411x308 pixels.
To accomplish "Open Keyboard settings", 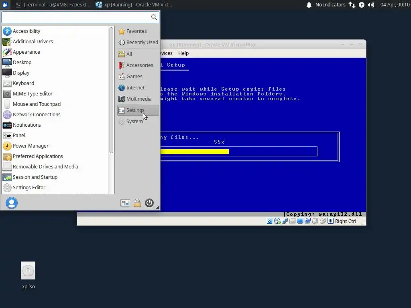I will tap(55, 83).
